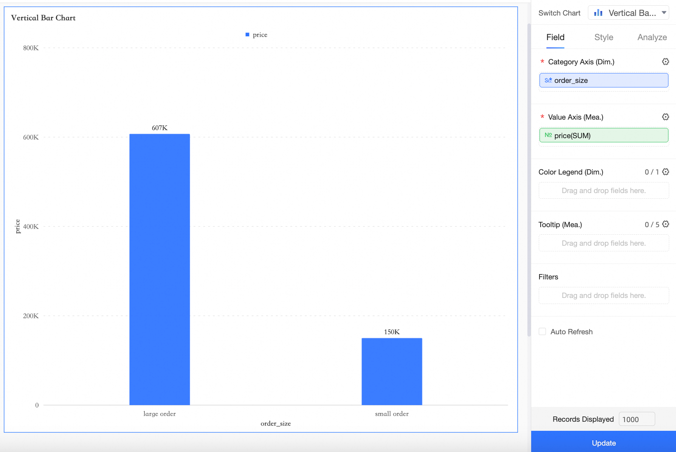The image size is (676, 452).
Task: Click the small order axis label
Action: [392, 414]
